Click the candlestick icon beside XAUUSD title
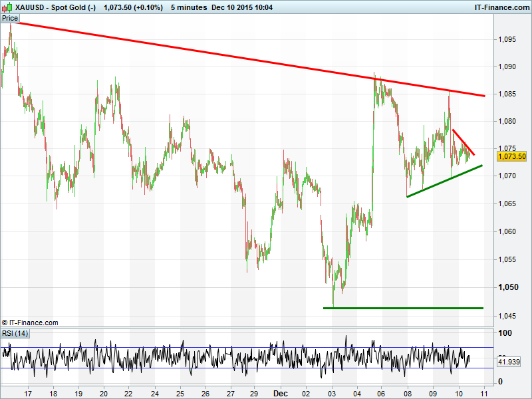This screenshot has width=532, height=399. click(7, 7)
